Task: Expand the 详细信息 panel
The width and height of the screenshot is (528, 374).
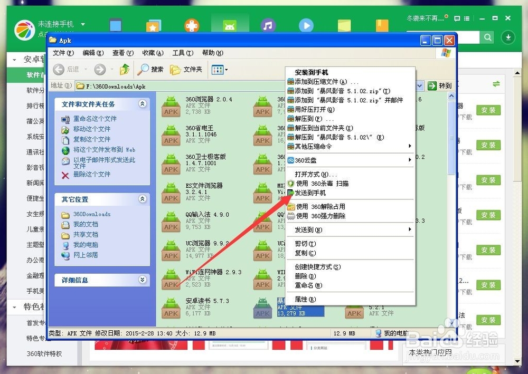Action: (143, 280)
